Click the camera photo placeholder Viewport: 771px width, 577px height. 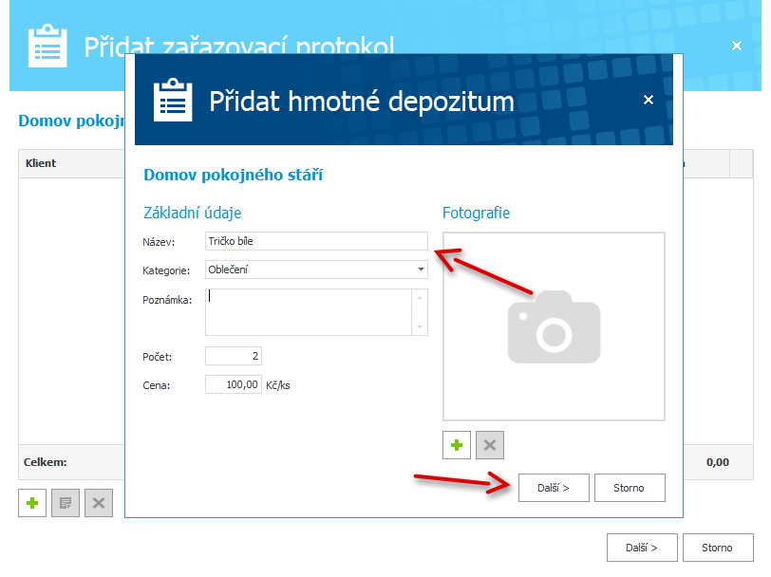[554, 326]
